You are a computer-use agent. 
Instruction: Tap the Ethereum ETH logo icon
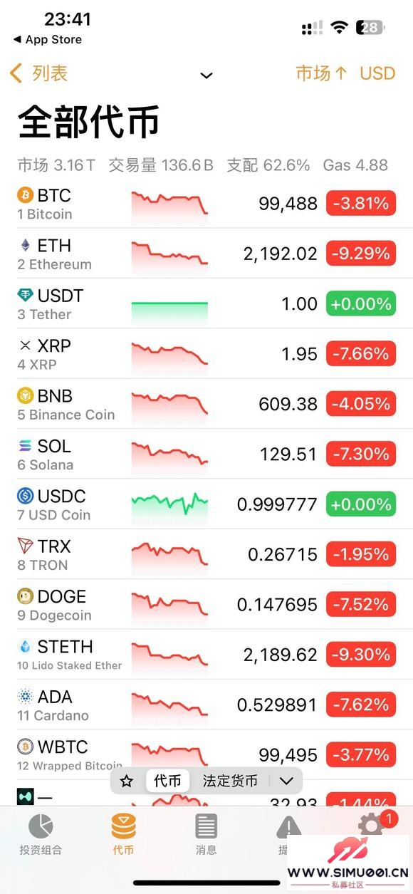(26, 245)
